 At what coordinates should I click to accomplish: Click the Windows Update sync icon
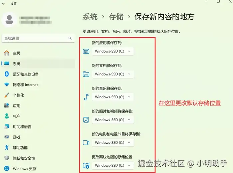coord(7,169)
